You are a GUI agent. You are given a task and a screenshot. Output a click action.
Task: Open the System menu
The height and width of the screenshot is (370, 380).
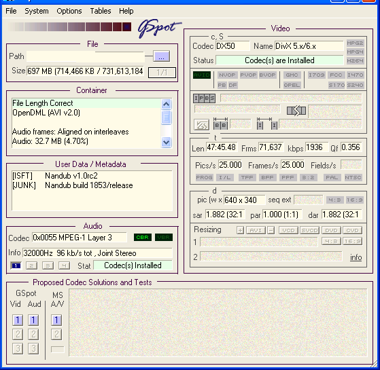pos(36,11)
